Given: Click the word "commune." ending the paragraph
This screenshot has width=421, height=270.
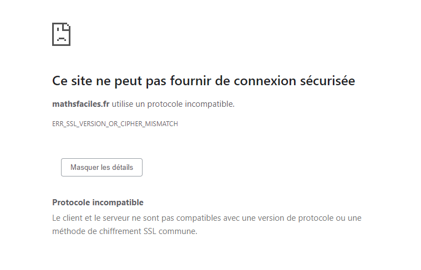Looking at the screenshot, I should pyautogui.click(x=177, y=231).
